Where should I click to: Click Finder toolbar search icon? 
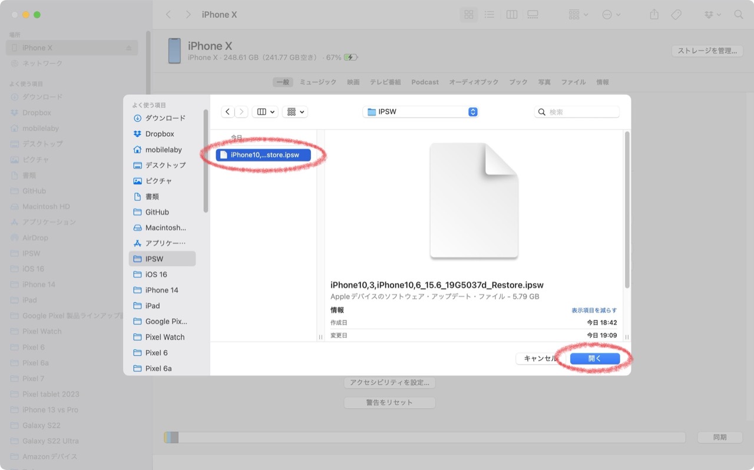coord(739,15)
